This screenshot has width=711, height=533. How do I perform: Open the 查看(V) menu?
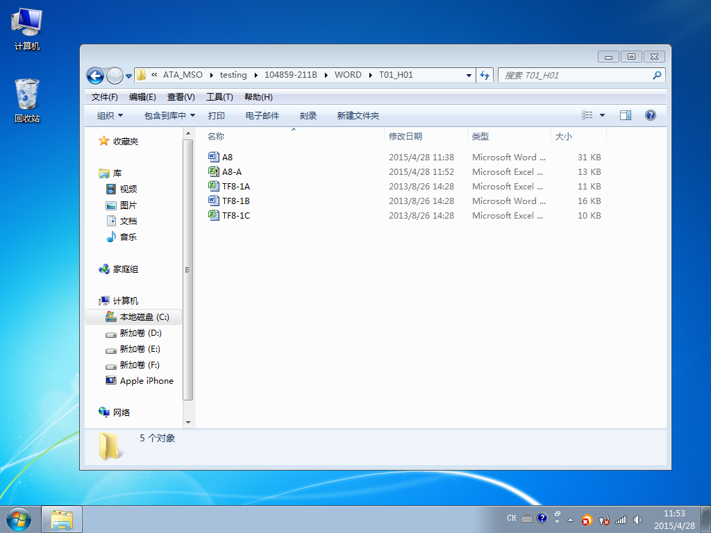[181, 97]
